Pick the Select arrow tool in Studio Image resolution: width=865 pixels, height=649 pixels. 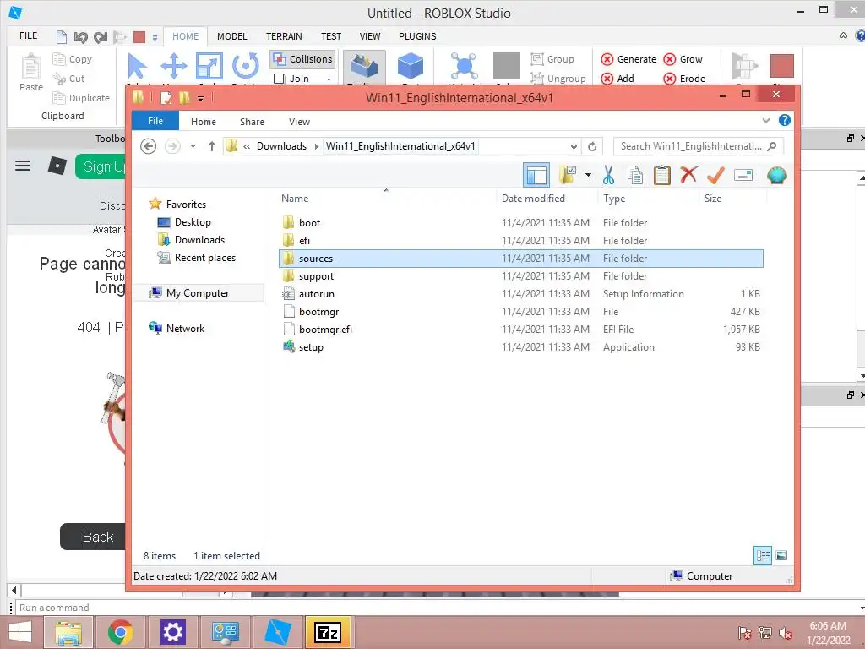coord(137,66)
